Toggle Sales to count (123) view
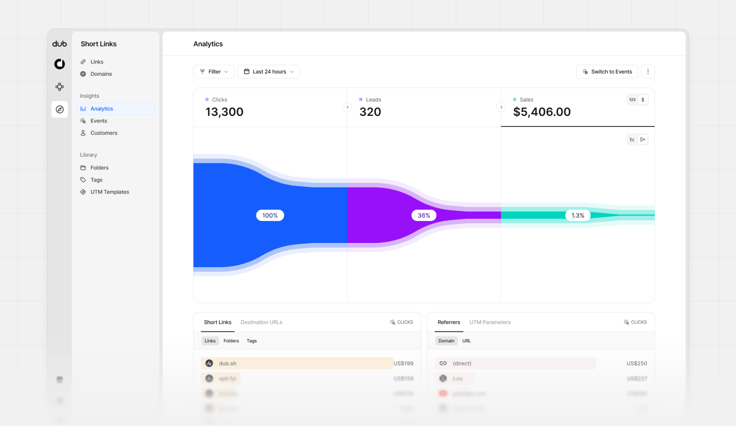This screenshot has height=426, width=736. 632,99
